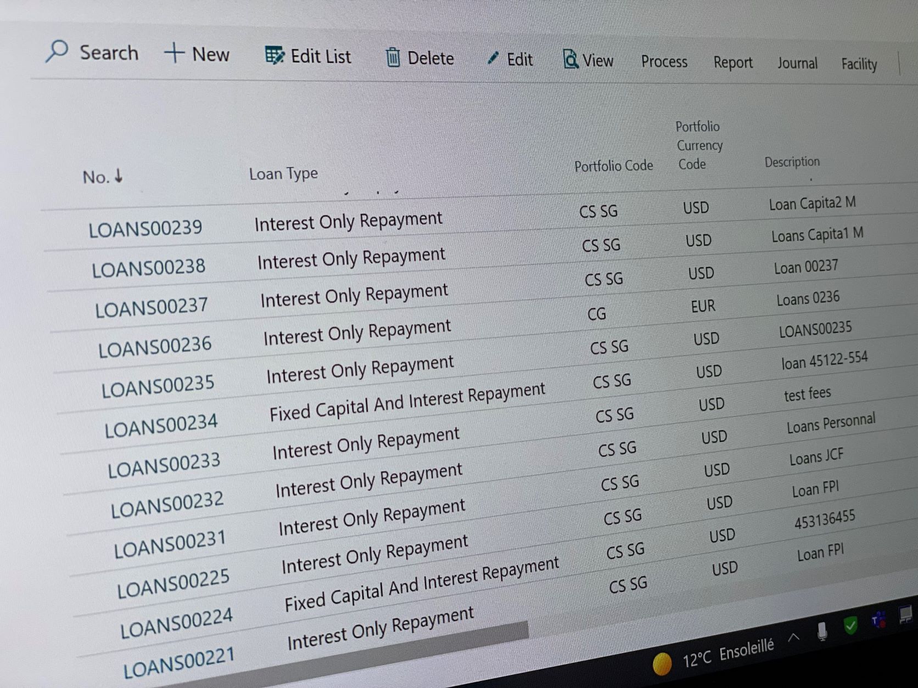Click the Description column header
This screenshot has width=918, height=688.
(x=792, y=162)
